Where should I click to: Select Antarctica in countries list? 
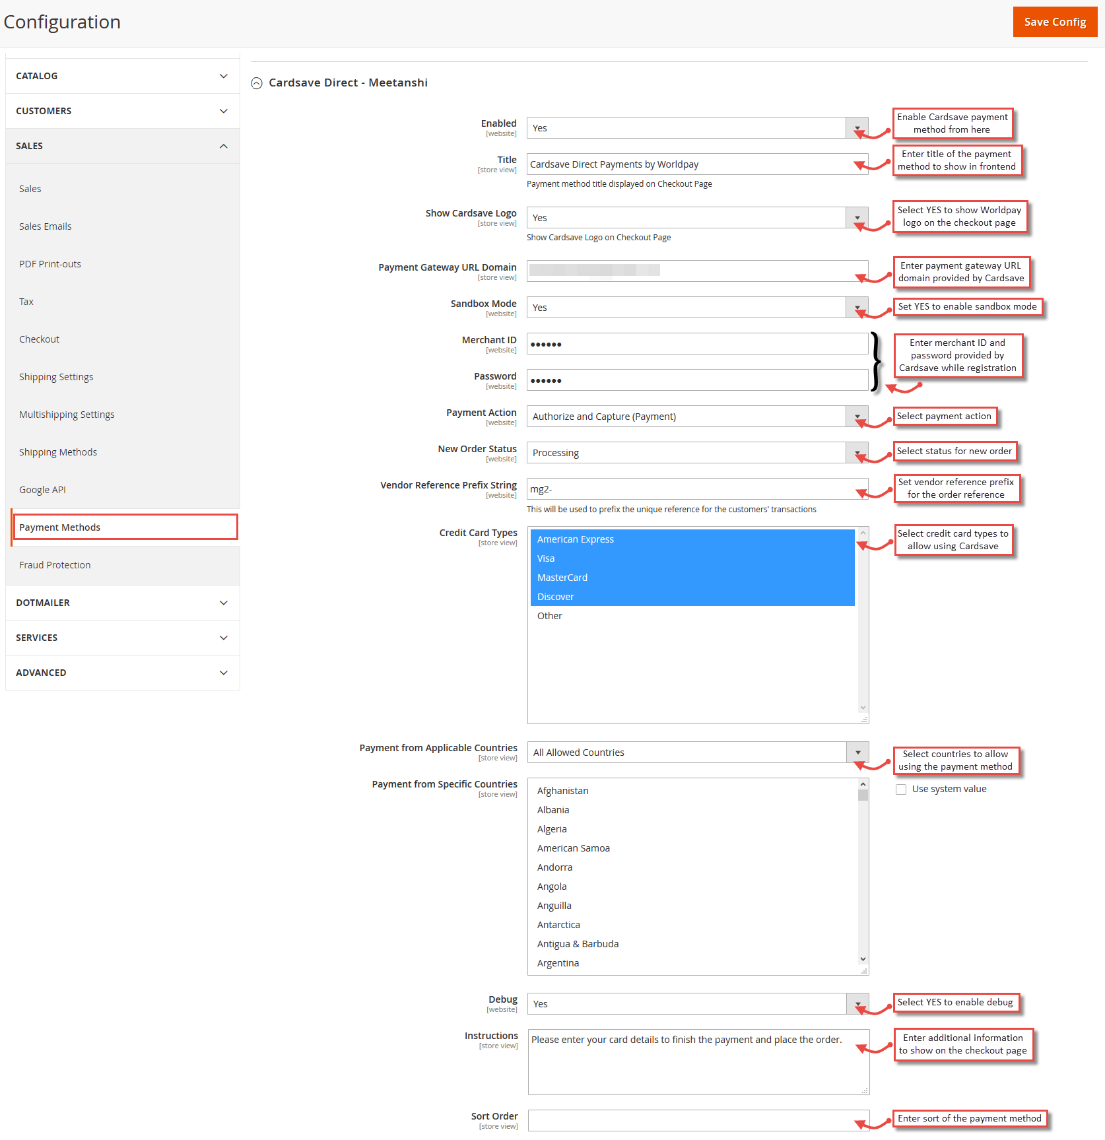(693, 925)
